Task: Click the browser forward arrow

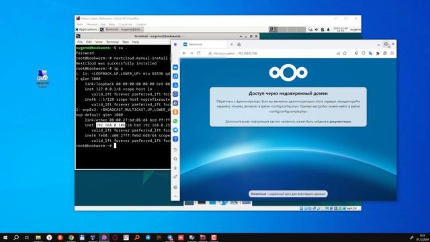Action: pos(191,53)
